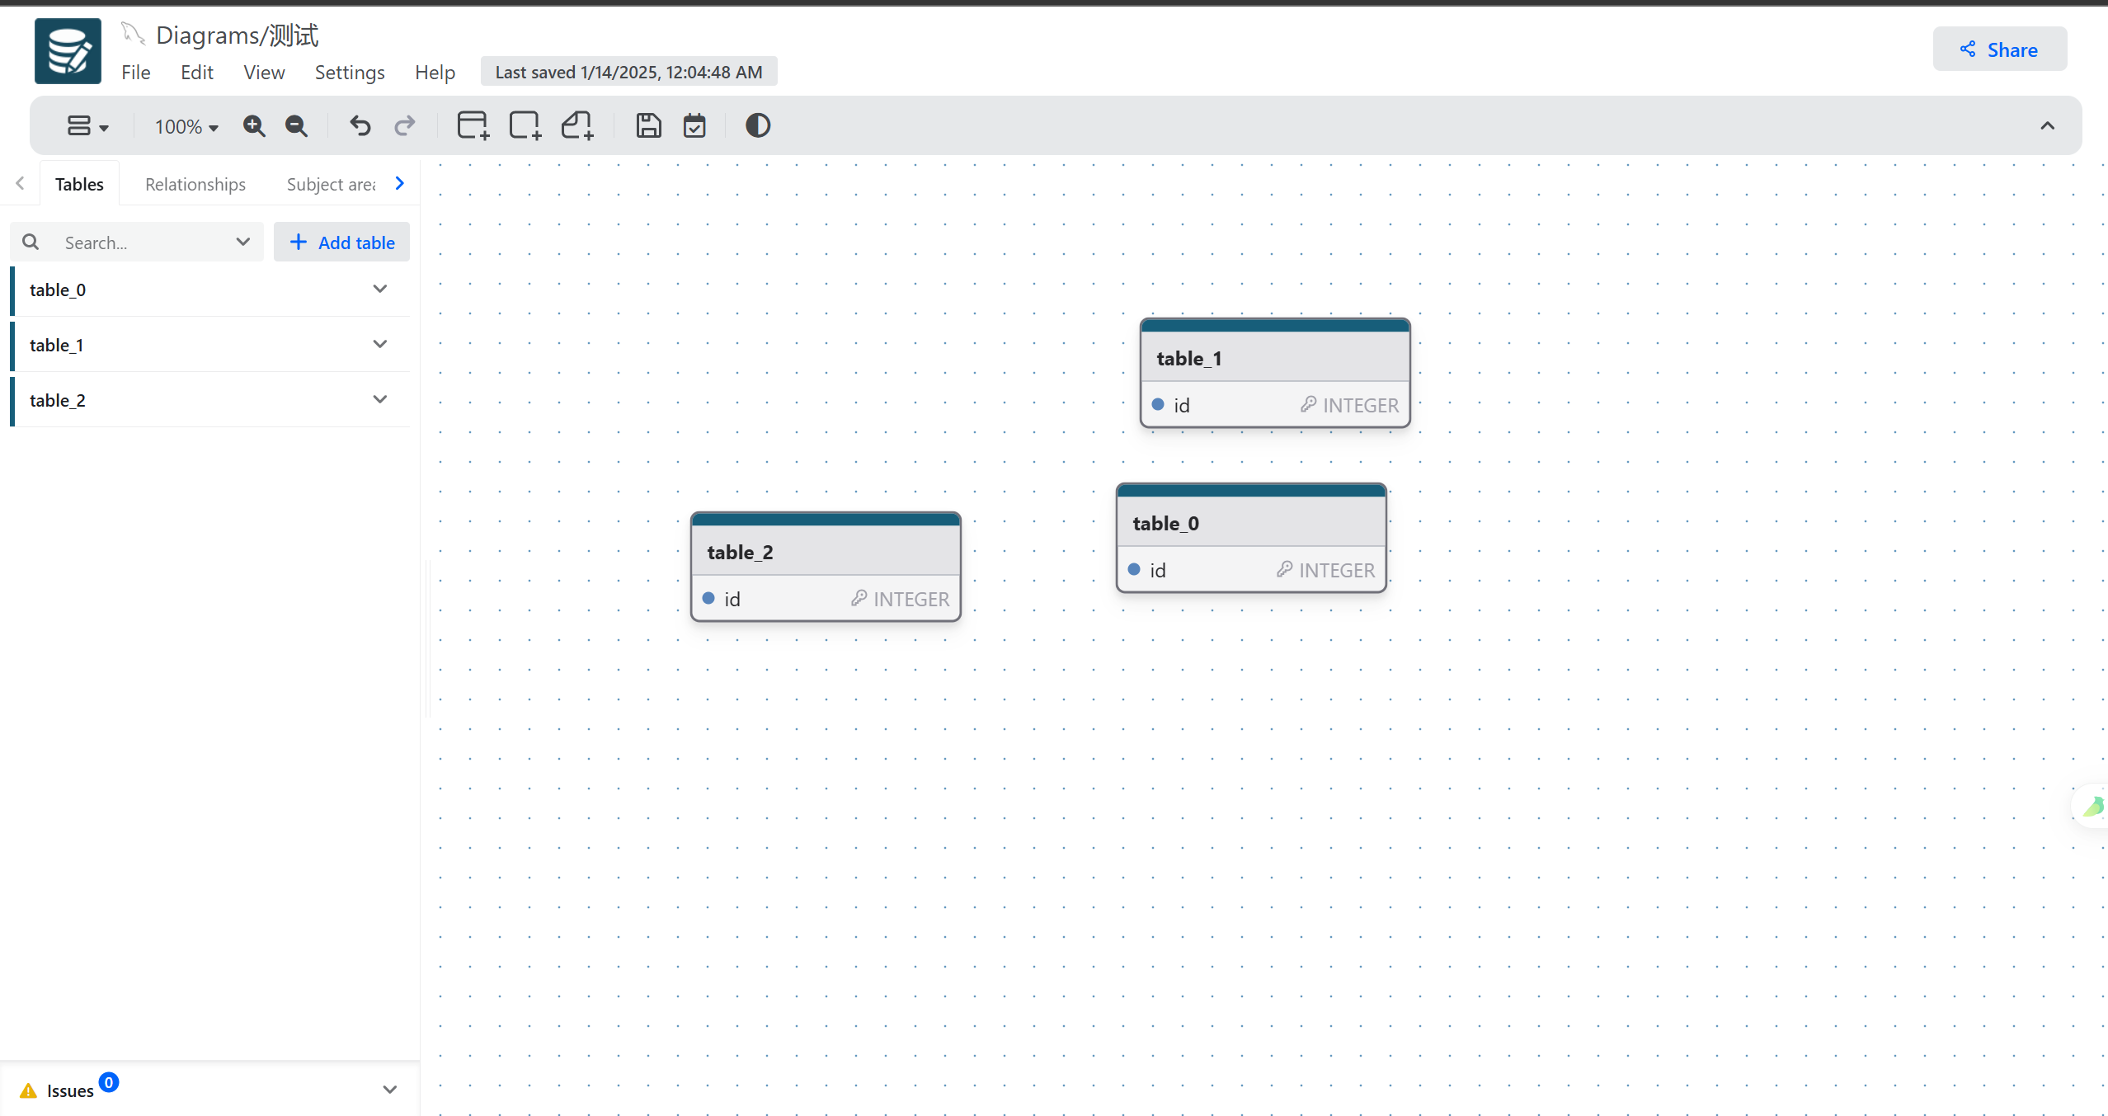Open the Edit menu
Image resolution: width=2108 pixels, height=1116 pixels.
[197, 73]
